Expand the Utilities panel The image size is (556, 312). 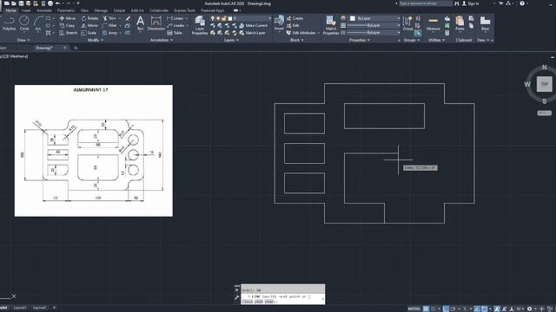point(436,40)
